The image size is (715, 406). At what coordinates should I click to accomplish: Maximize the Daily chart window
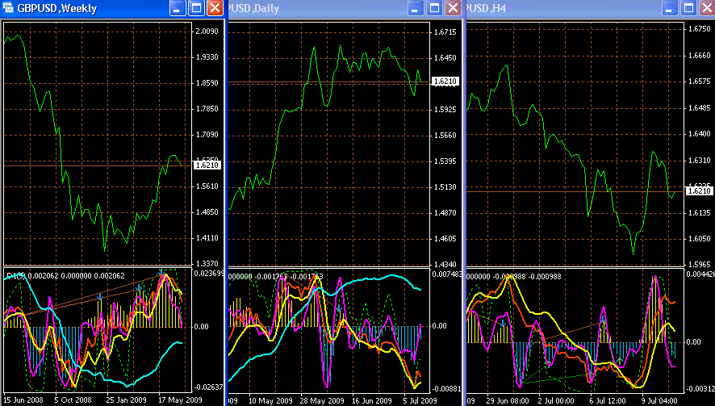434,8
